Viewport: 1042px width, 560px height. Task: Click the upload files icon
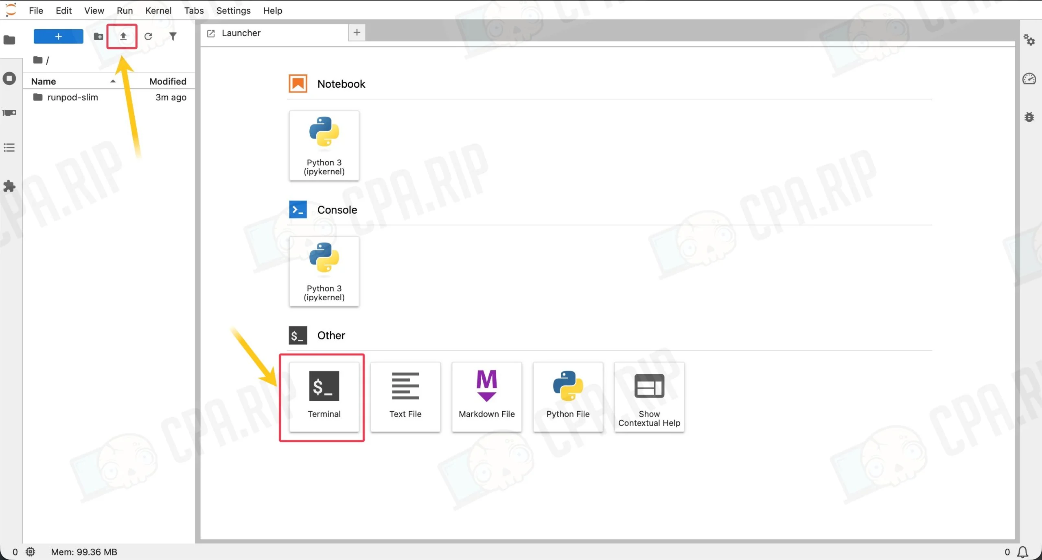point(123,37)
